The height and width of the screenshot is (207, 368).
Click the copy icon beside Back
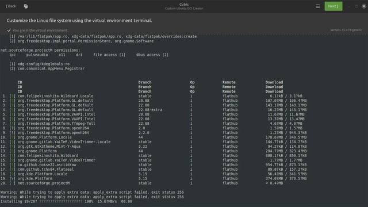pyautogui.click(x=26, y=6)
